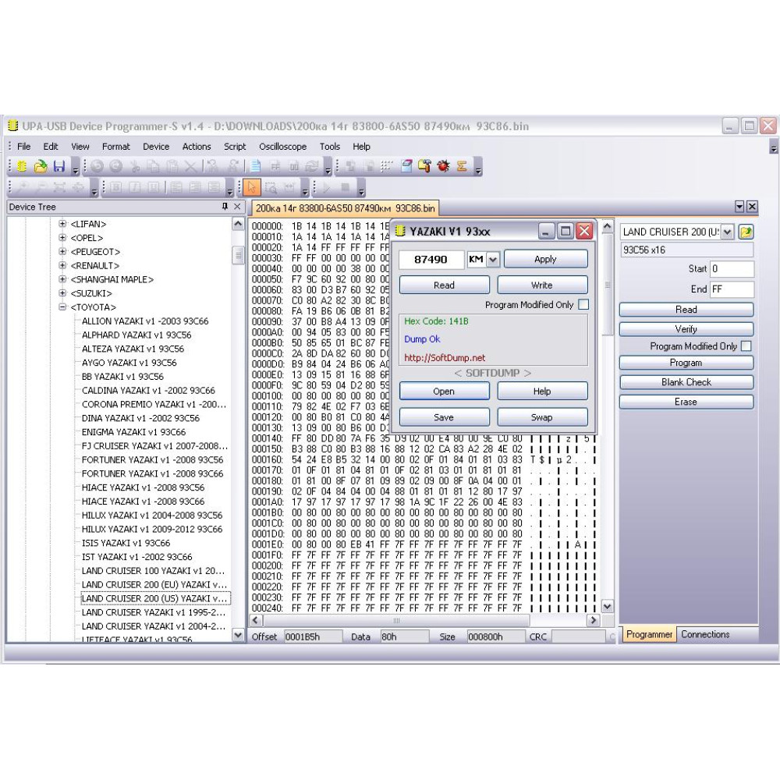Viewport: 780px width, 780px height.
Task: Expand the <RENAULT> tree node
Action: [x=62, y=265]
